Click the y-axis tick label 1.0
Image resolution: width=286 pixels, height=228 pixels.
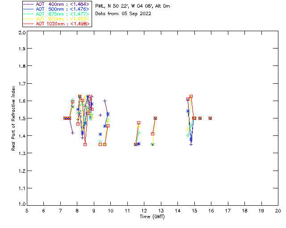pyautogui.click(x=22, y=204)
